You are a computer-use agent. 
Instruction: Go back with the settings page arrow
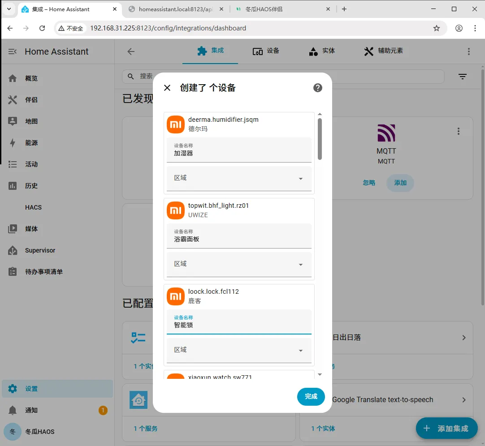click(131, 51)
